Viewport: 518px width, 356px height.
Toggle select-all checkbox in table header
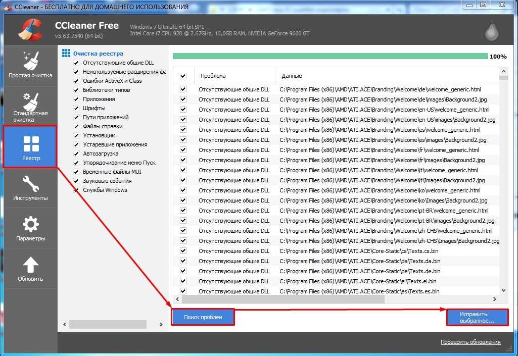[183, 76]
